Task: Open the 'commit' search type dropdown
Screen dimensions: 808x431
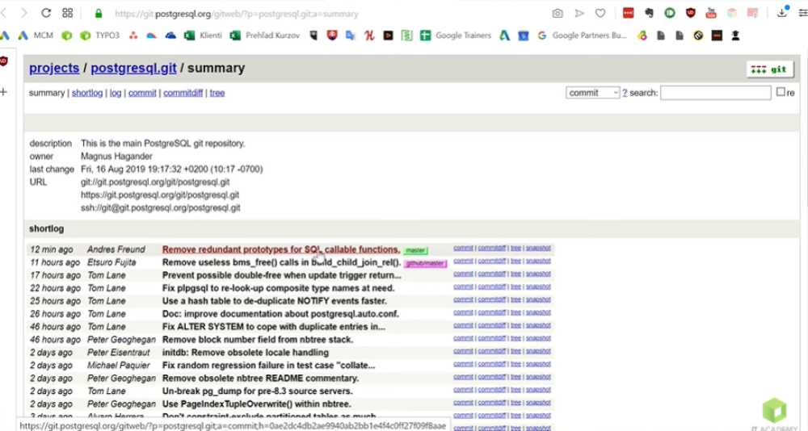Action: coord(593,93)
